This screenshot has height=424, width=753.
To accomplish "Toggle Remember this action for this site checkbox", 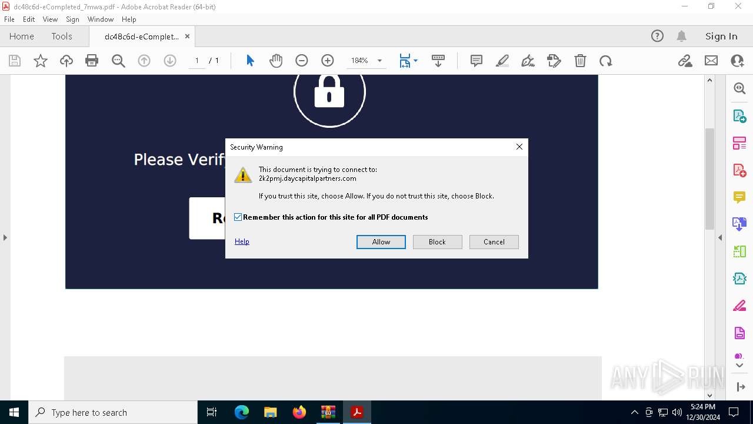I will (x=238, y=217).
